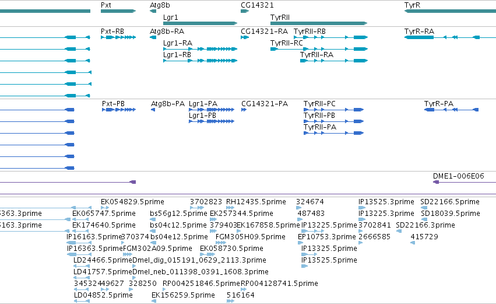
Task: Click the EK167858.5prime EST label
Action: pos(268,225)
